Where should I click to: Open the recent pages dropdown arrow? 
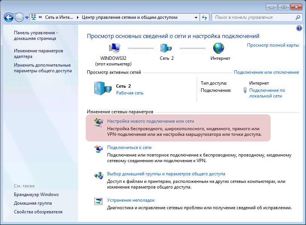point(27,18)
